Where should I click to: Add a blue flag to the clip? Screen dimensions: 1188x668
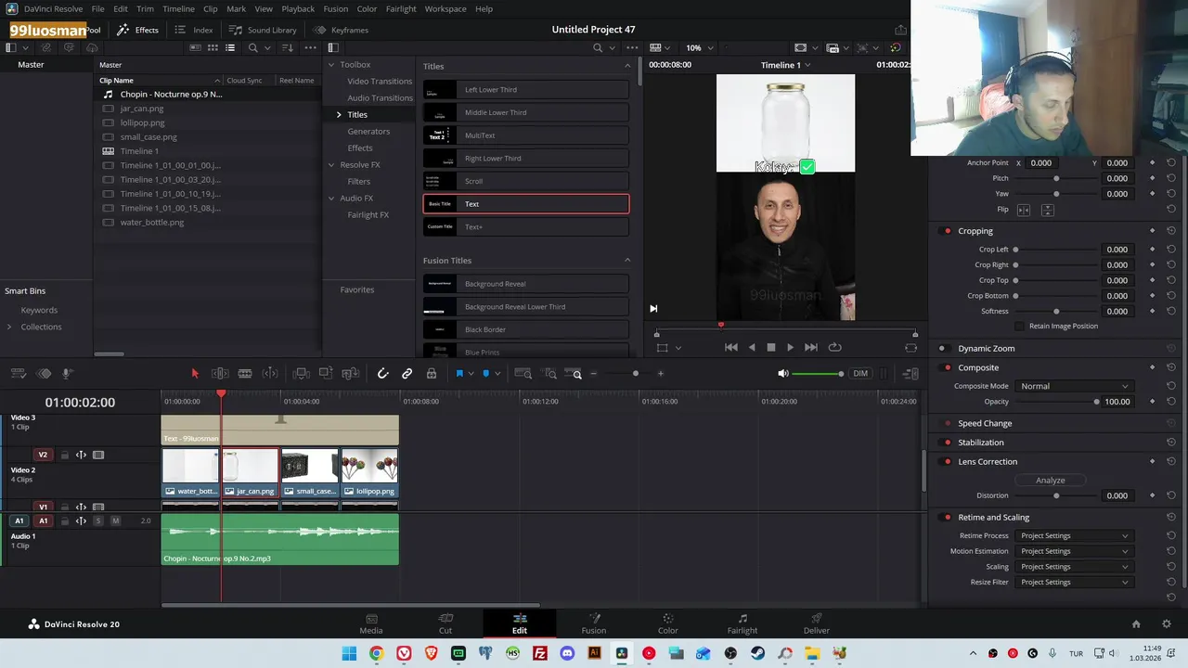(458, 373)
